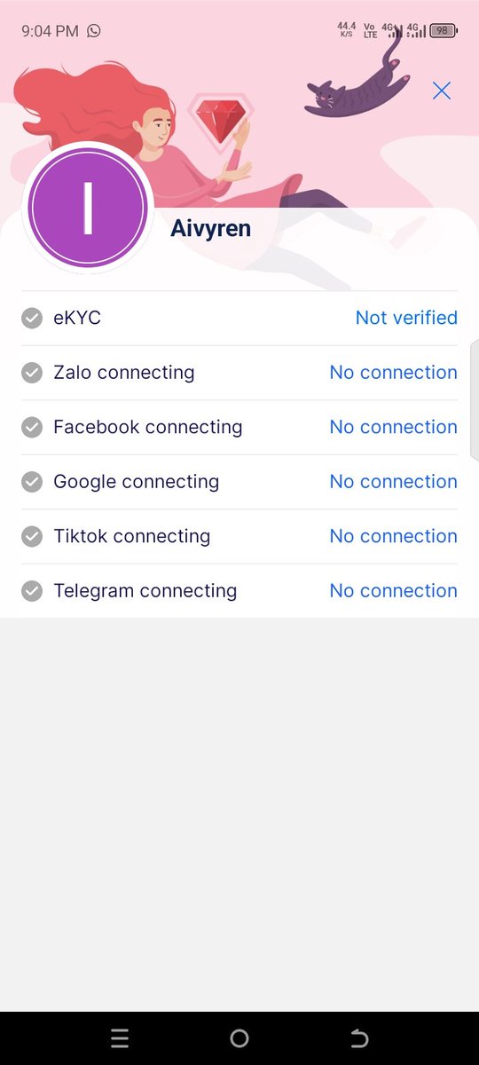
Task: Tap No connection beside Google
Action: click(393, 482)
